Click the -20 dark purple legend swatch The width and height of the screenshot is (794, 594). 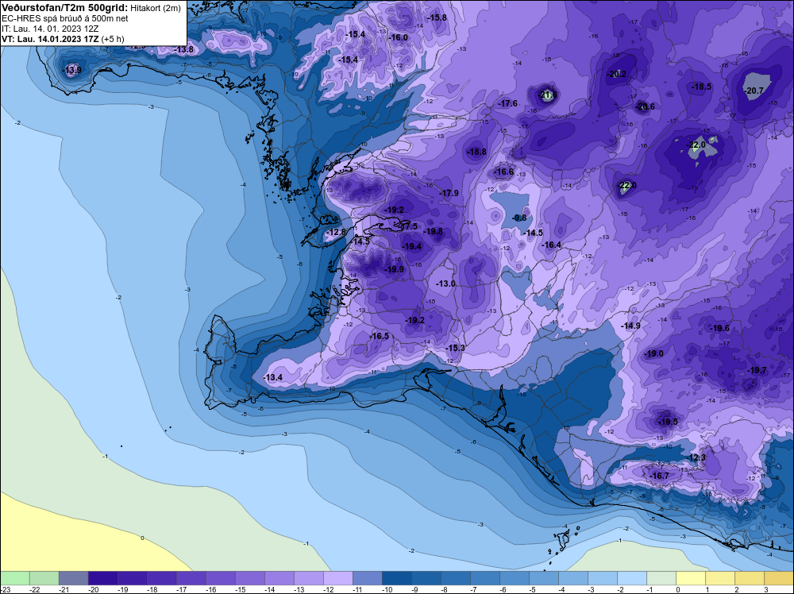click(102, 578)
